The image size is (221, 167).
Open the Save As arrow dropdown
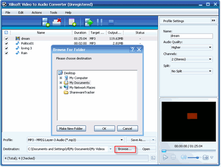pyautogui.click(x=153, y=140)
